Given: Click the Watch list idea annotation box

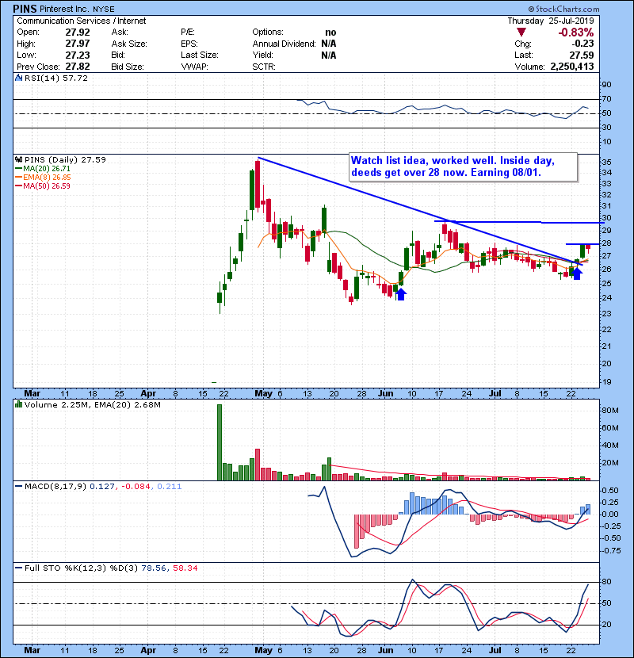Looking at the screenshot, I should pos(464,166).
